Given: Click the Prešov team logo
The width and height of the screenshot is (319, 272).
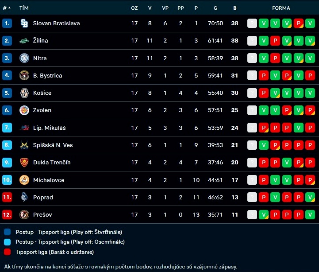Looking at the screenshot, I should (24, 215).
